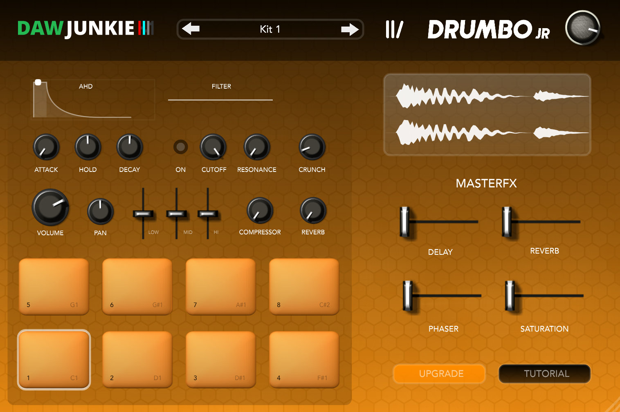The height and width of the screenshot is (412, 620).
Task: Trigger drum pad 5 (G1)
Action: pos(54,287)
